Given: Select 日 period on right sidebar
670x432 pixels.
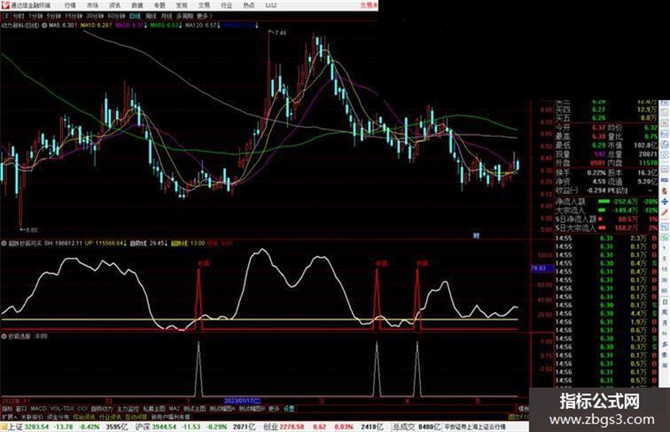Looking at the screenshot, I should pos(664,302).
